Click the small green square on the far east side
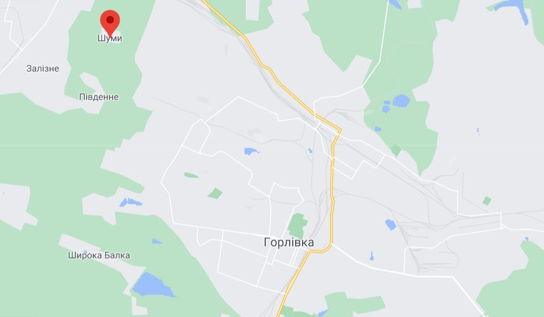 click(487, 201)
